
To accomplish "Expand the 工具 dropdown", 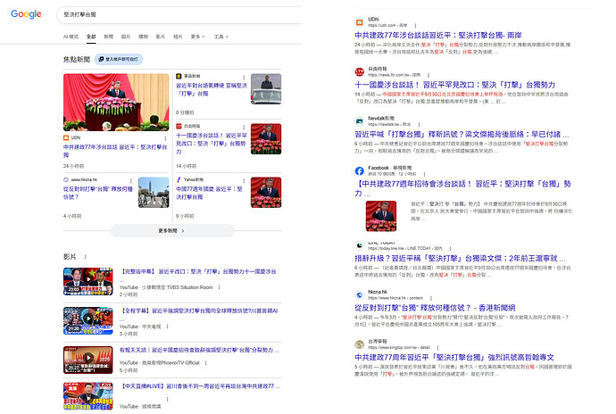I will tap(221, 37).
